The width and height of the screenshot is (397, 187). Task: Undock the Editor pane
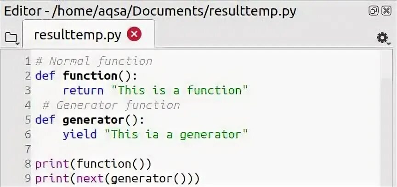coord(374,11)
